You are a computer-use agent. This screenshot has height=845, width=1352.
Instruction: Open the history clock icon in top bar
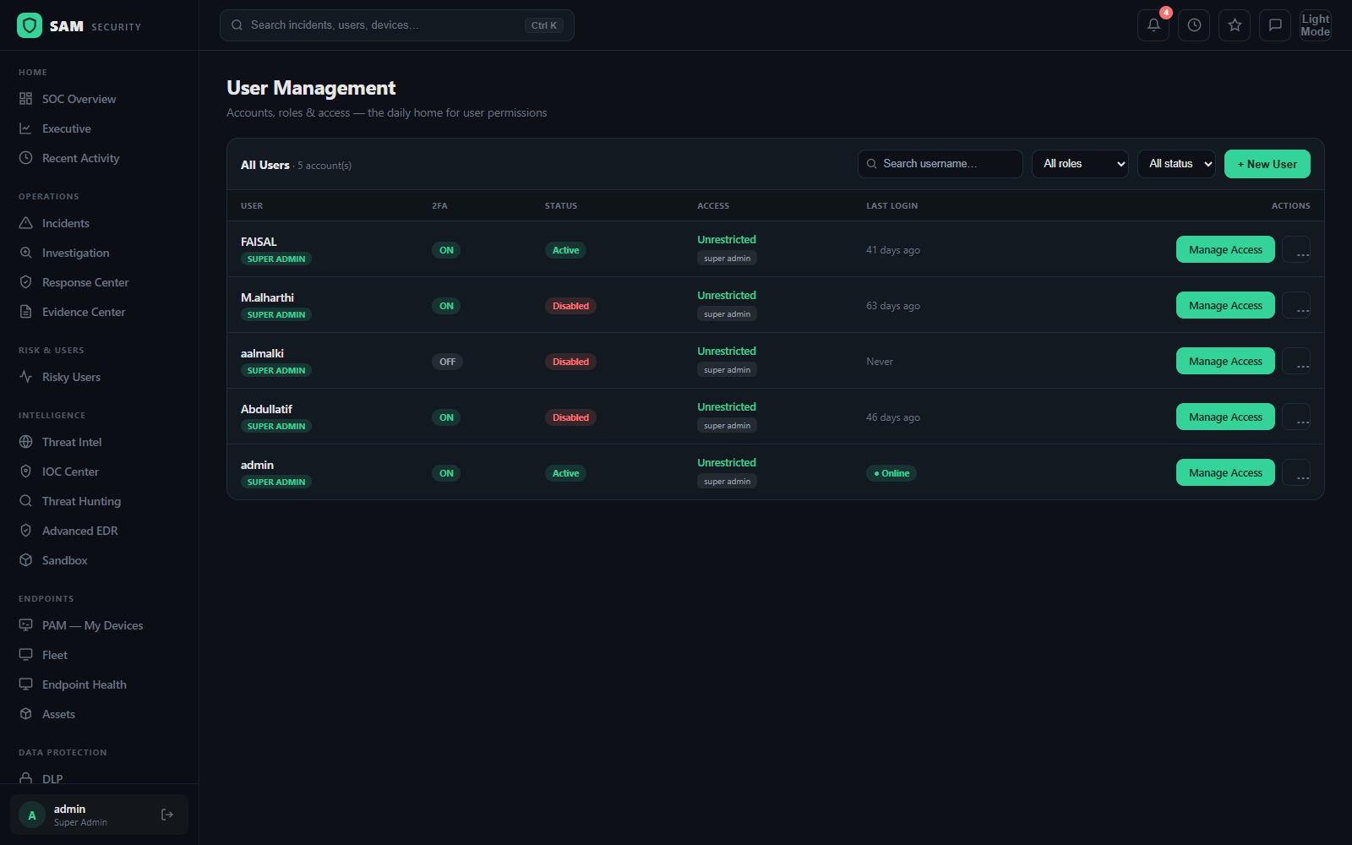pos(1194,25)
